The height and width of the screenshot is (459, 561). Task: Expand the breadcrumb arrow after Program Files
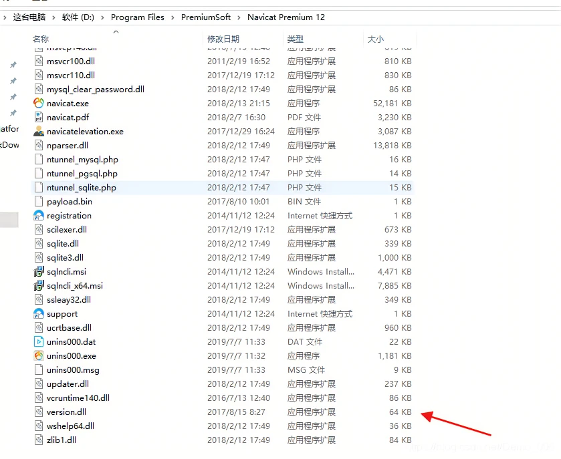click(173, 17)
